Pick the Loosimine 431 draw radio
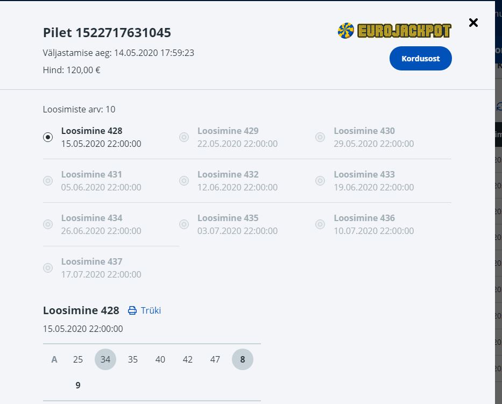This screenshot has height=404, width=502. [48, 181]
